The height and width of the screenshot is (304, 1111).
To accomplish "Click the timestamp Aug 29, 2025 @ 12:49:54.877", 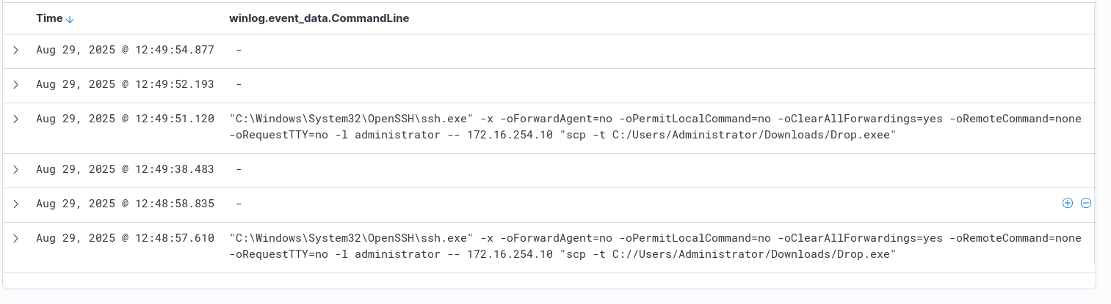I will tap(125, 50).
